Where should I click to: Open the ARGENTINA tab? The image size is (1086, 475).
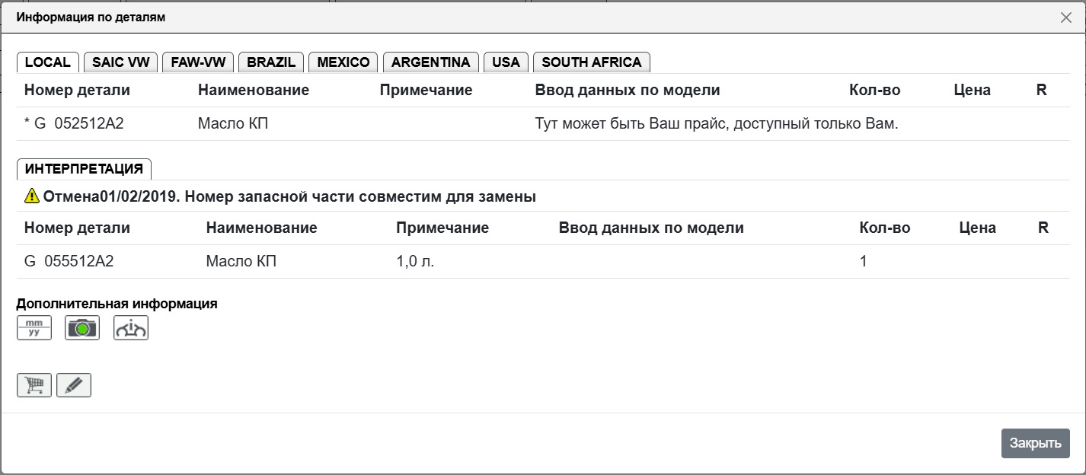(431, 62)
